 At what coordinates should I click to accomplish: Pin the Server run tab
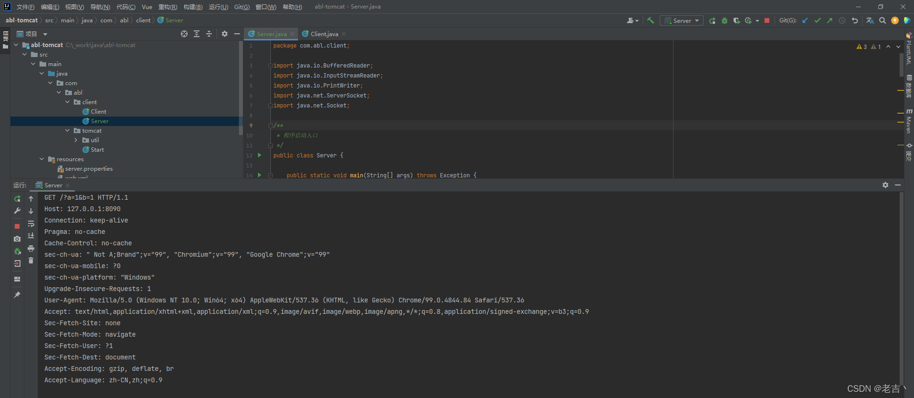[17, 295]
